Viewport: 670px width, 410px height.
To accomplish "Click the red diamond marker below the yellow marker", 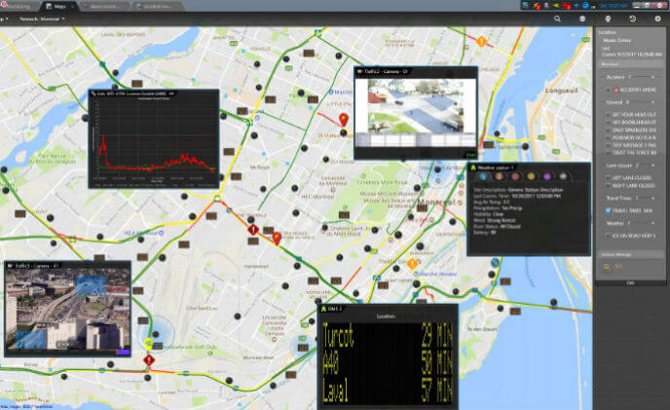I will [149, 360].
